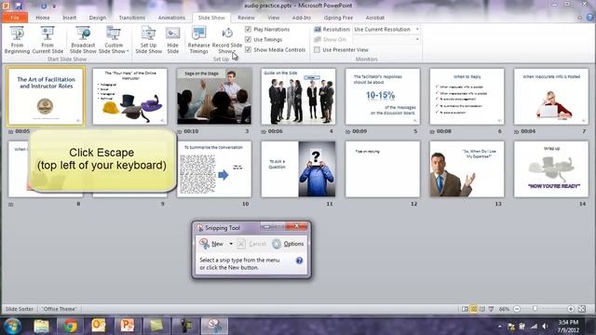Image resolution: width=596 pixels, height=335 pixels.
Task: Open Set Up Slide Show dialog
Action: pyautogui.click(x=149, y=40)
